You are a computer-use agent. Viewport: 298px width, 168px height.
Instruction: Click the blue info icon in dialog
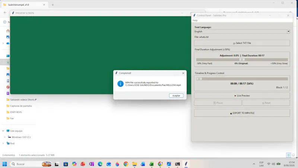coord(120,84)
